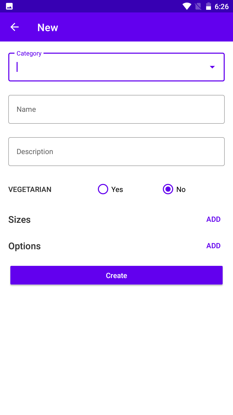
Task: Tap the Options section heading
Action: click(x=25, y=246)
